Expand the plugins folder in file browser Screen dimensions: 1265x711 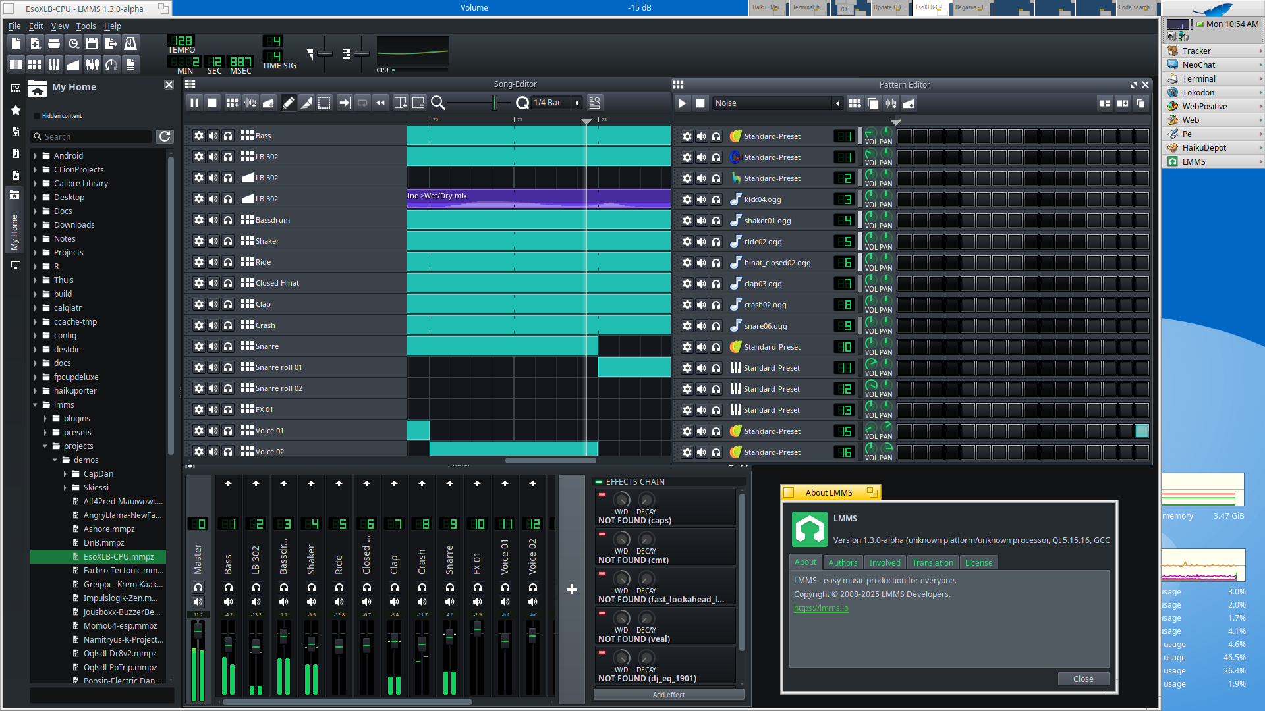[45, 419]
